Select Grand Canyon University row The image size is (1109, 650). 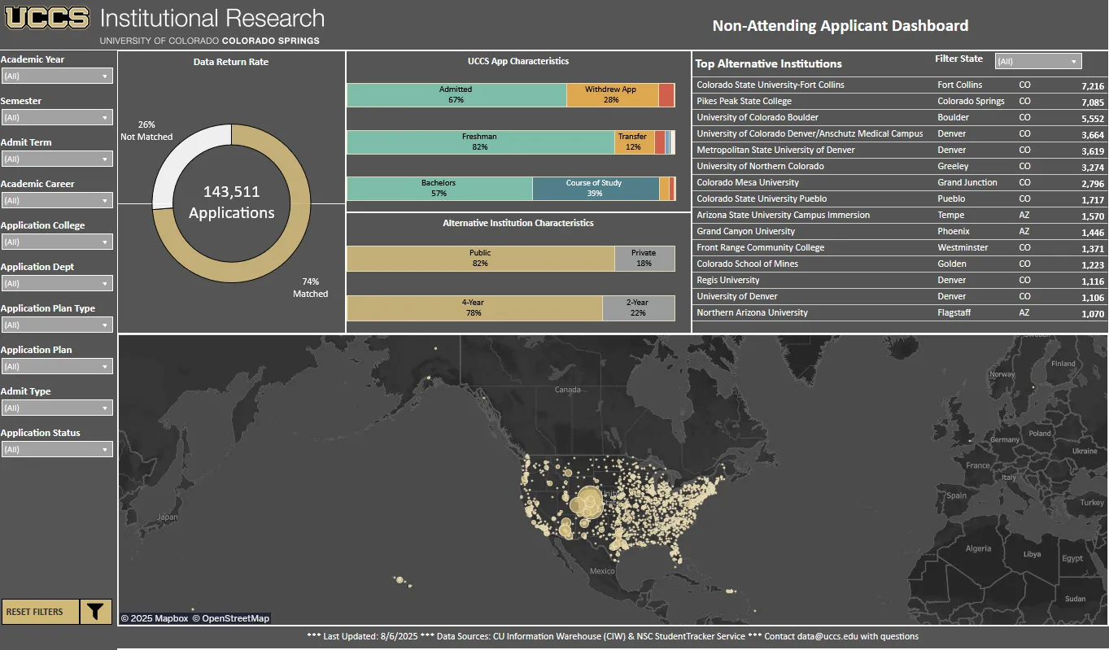pyautogui.click(x=900, y=232)
